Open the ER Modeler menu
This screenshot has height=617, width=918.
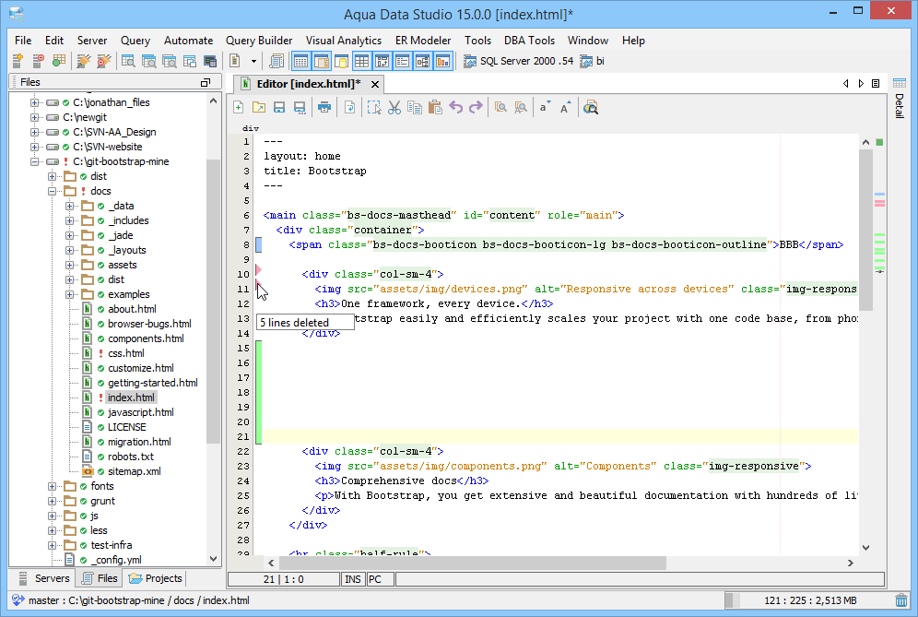423,41
